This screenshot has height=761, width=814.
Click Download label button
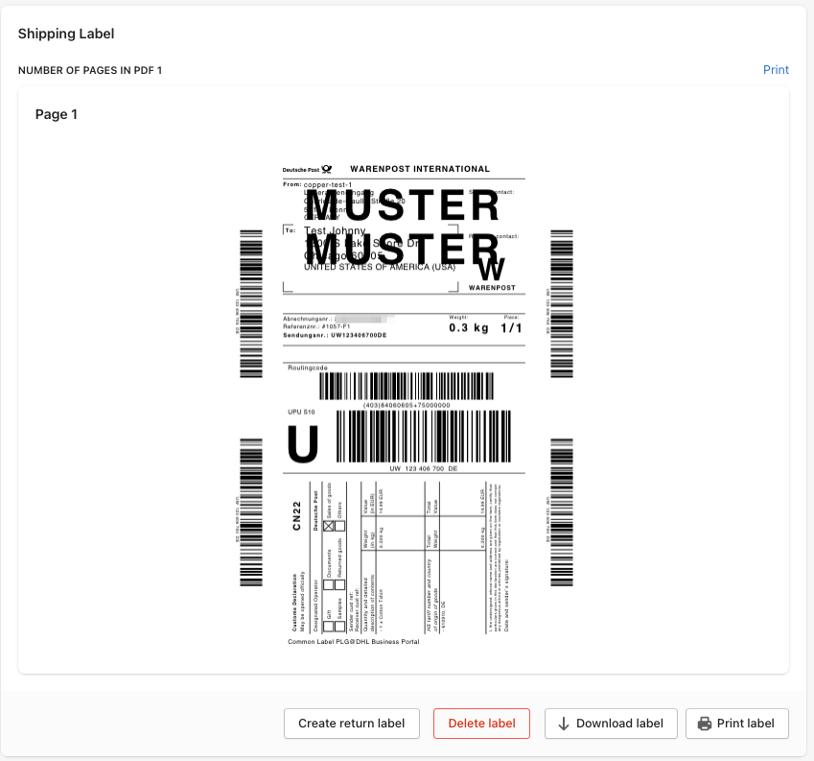pyautogui.click(x=611, y=724)
